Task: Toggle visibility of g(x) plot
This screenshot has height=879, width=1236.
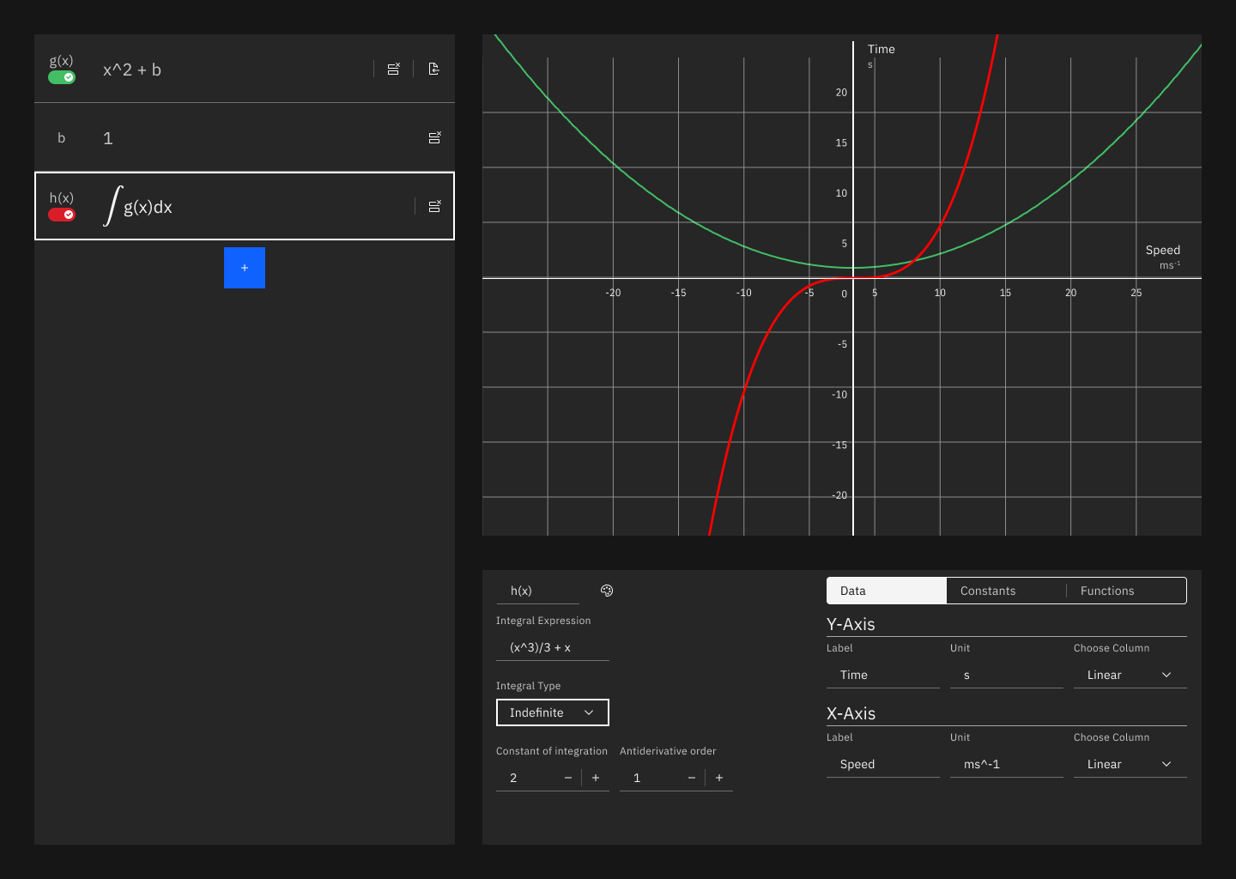Action: [x=62, y=77]
